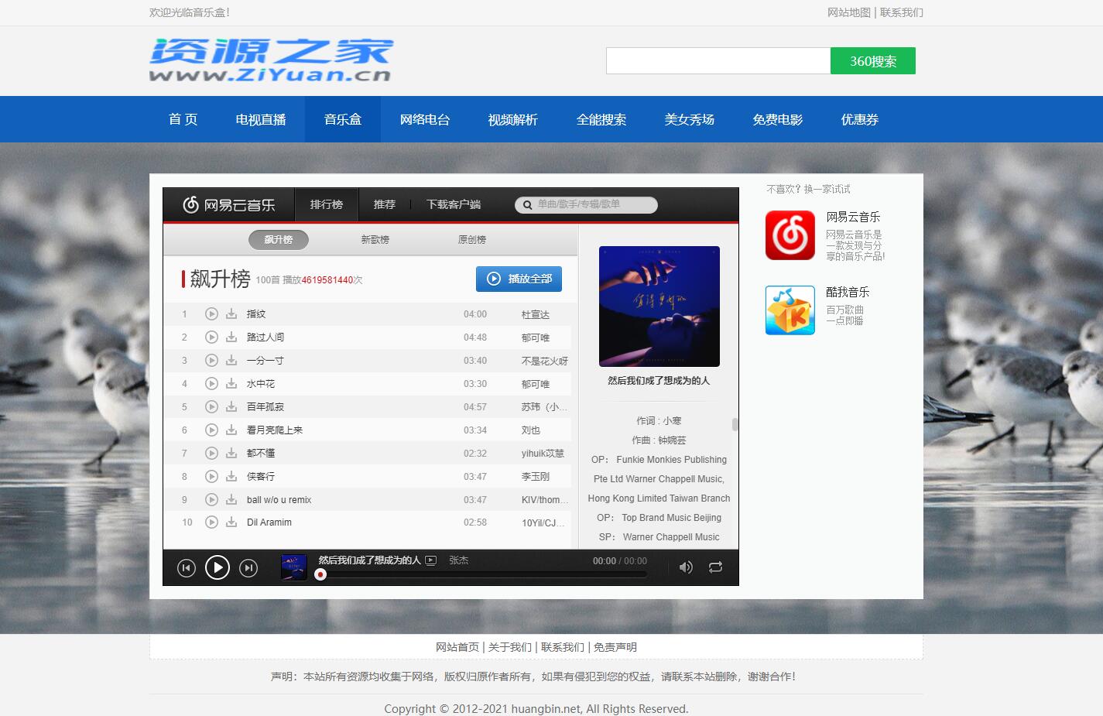1103x716 pixels.
Task: Open the 免责声明 link in the footer
Action: point(615,646)
